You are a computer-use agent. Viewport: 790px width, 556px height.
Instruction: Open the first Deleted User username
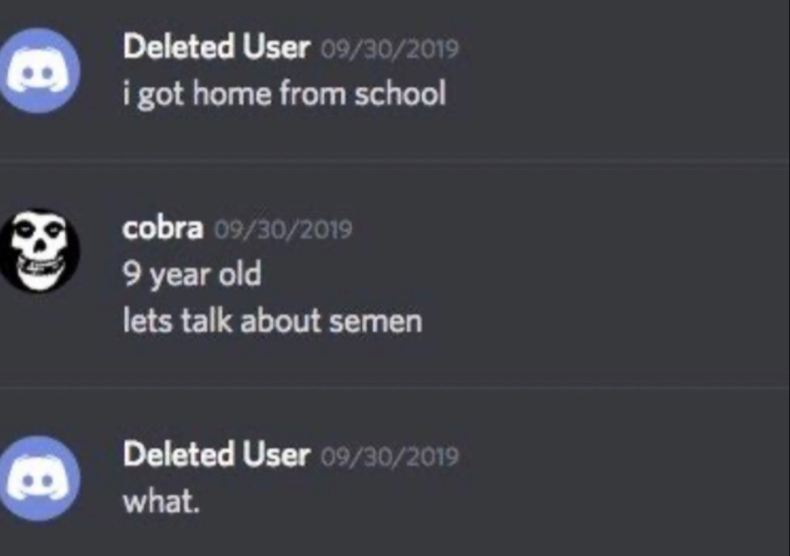pyautogui.click(x=216, y=48)
